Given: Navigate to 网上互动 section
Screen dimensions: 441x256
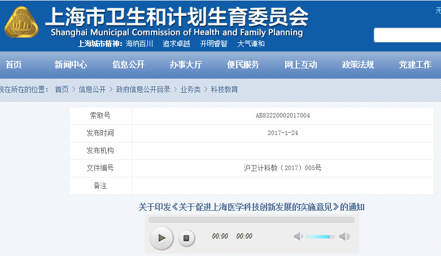Looking at the screenshot, I should tap(300, 65).
